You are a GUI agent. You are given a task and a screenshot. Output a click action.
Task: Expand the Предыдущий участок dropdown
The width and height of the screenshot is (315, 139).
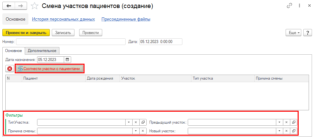pos(280,122)
